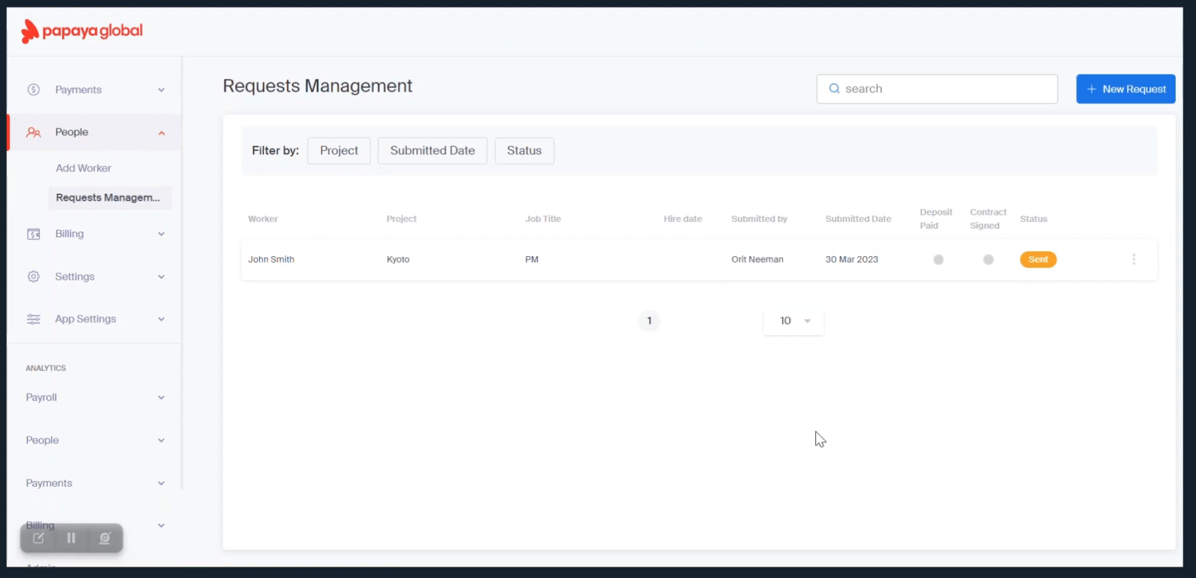This screenshot has height=578, width=1196.
Task: Click the Orit Neeman submitter cell
Action: pos(757,259)
